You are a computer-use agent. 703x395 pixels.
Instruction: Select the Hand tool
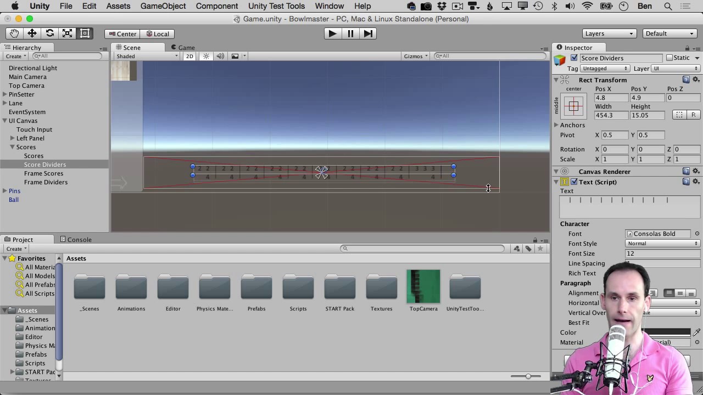14,33
